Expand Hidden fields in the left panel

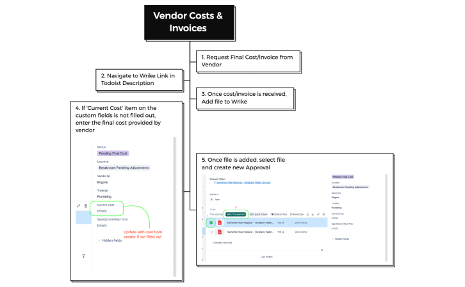(x=109, y=240)
